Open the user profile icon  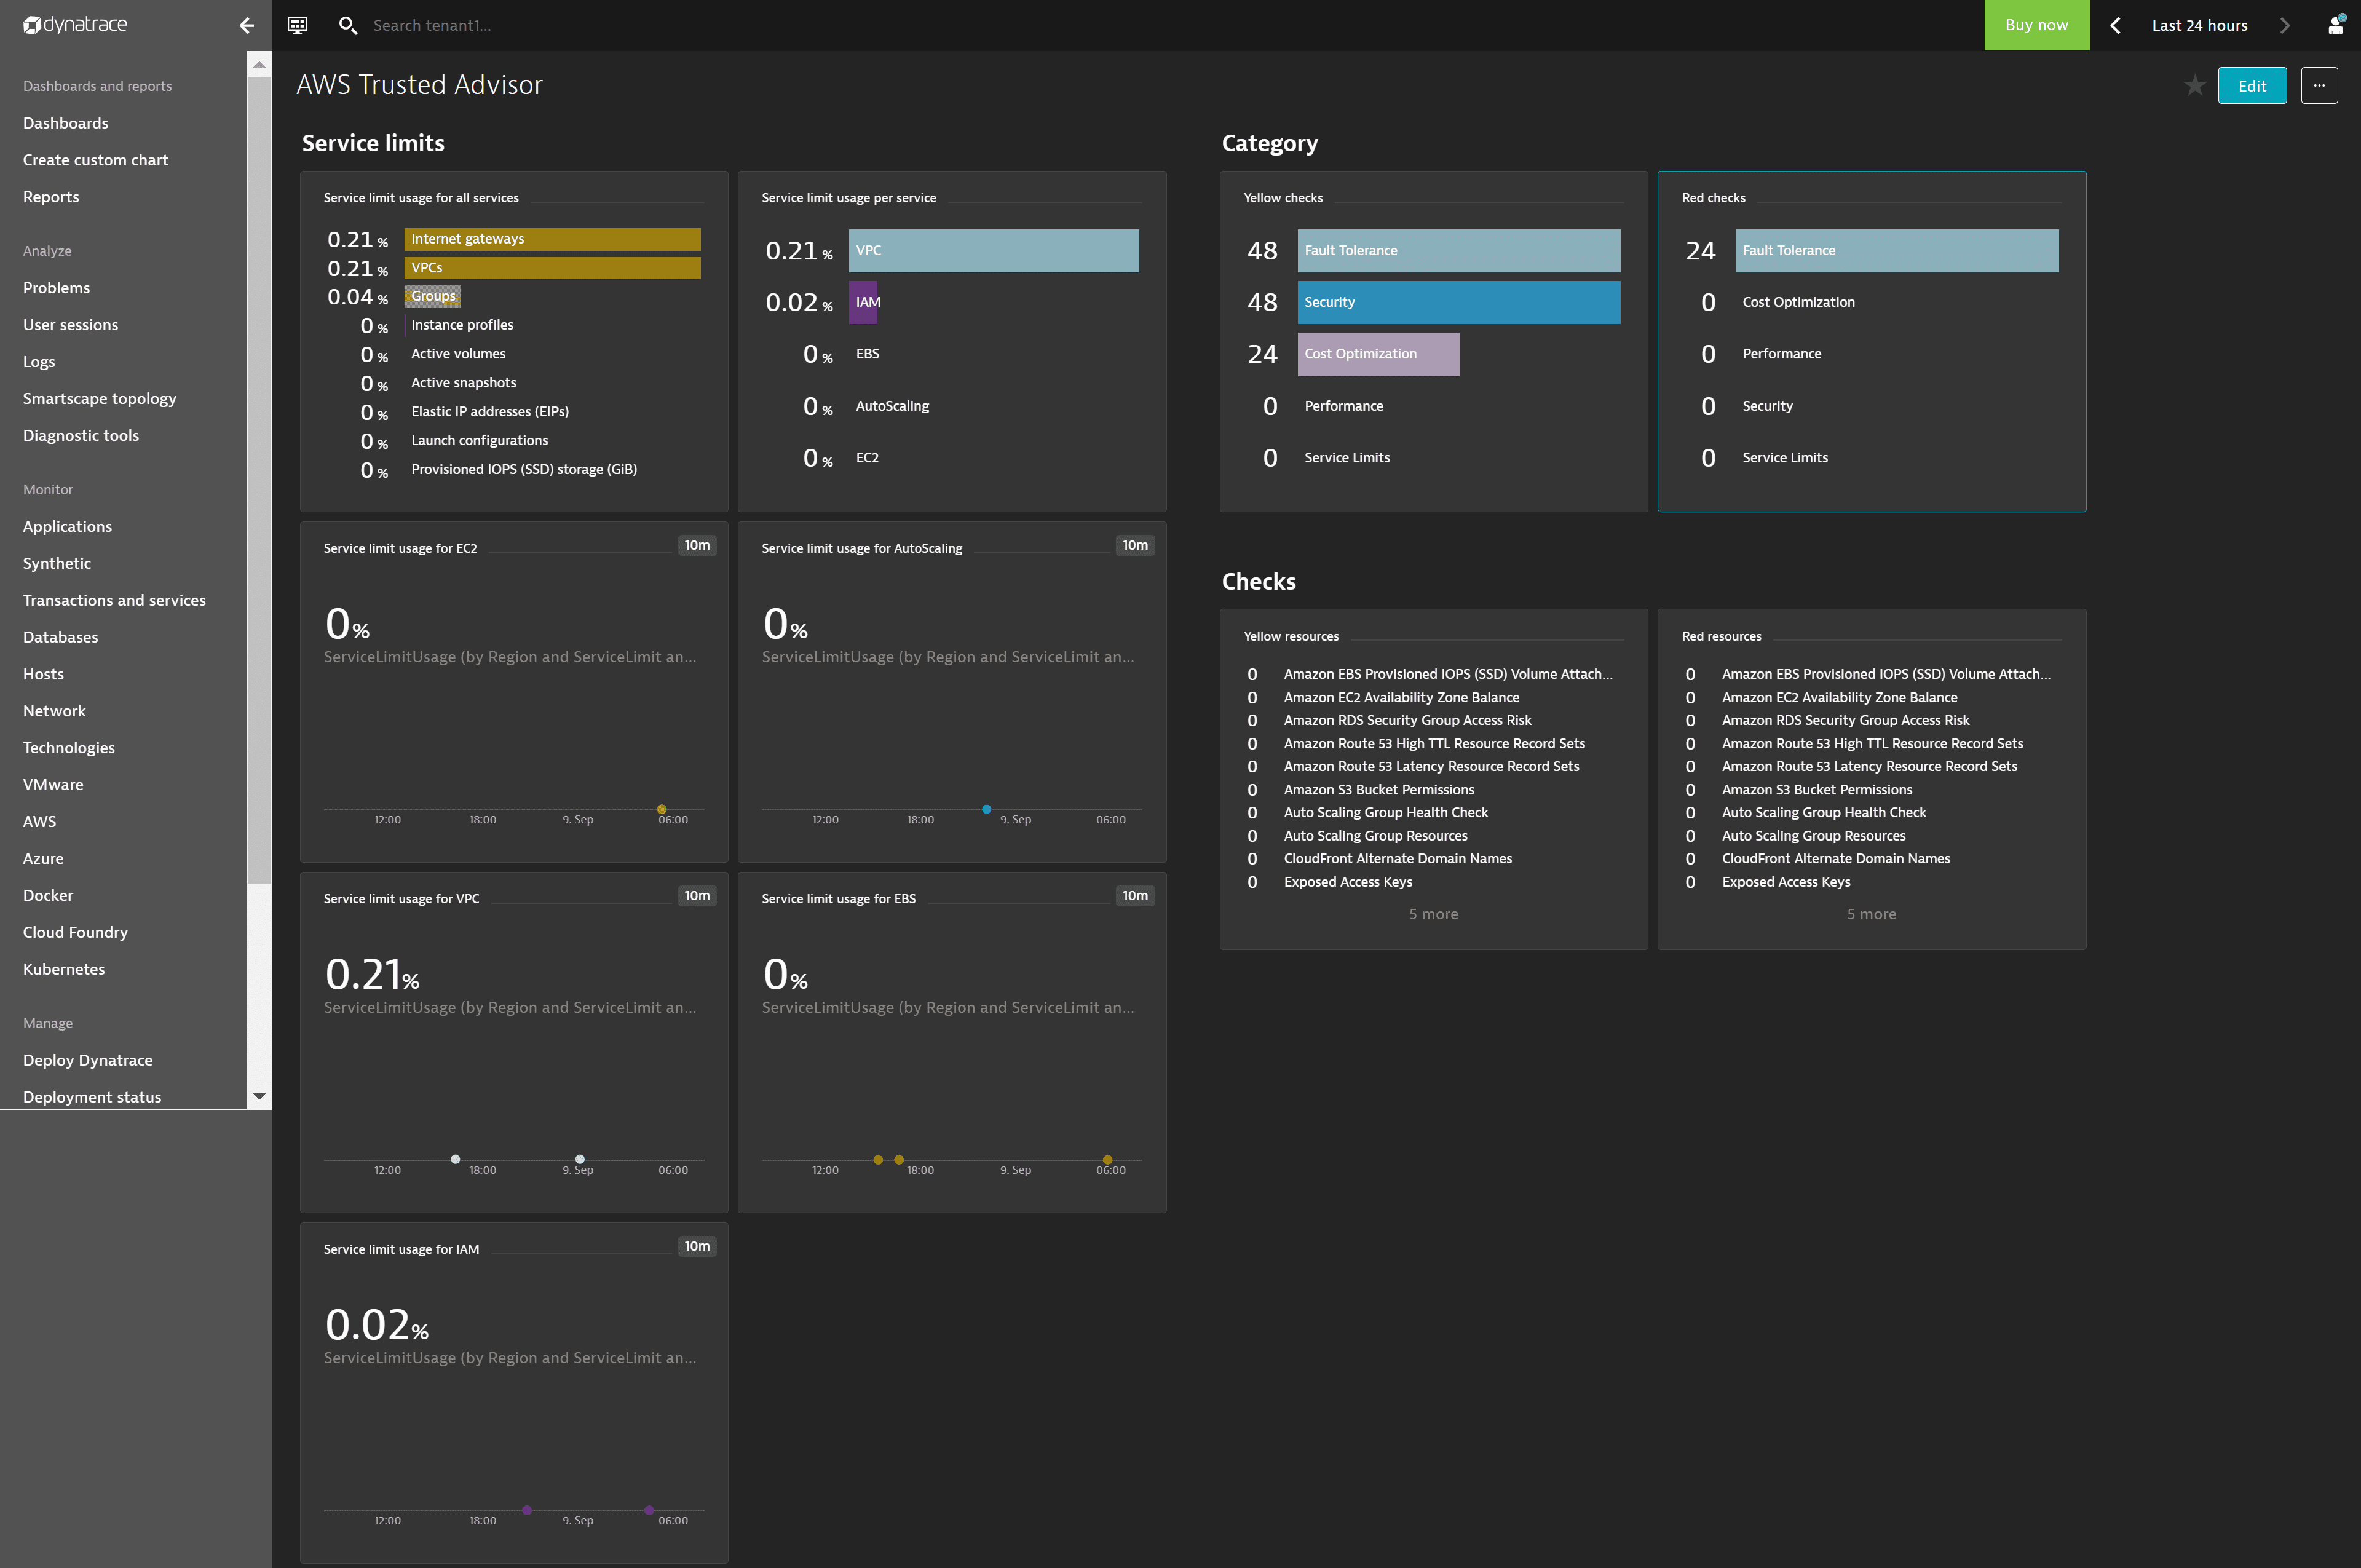coord(2335,25)
